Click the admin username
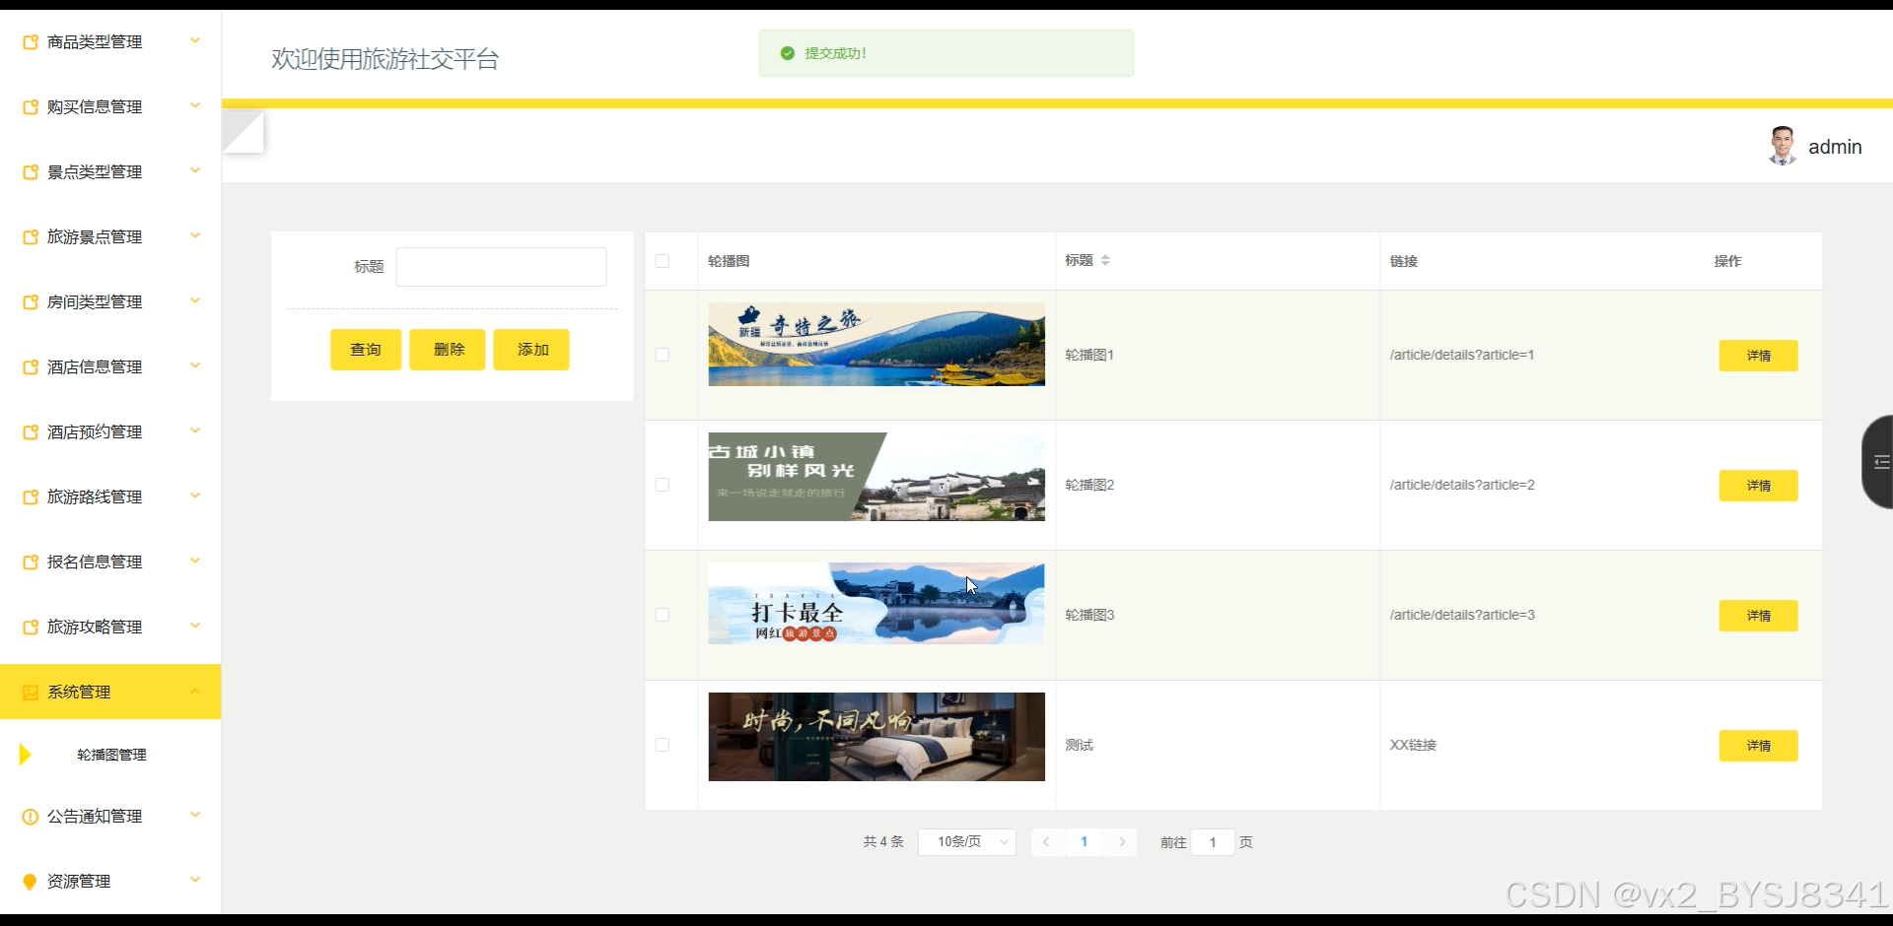The width and height of the screenshot is (1893, 926). pyautogui.click(x=1835, y=147)
